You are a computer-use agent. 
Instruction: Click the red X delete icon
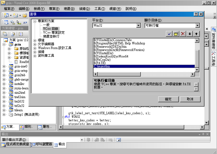click(x=183, y=34)
